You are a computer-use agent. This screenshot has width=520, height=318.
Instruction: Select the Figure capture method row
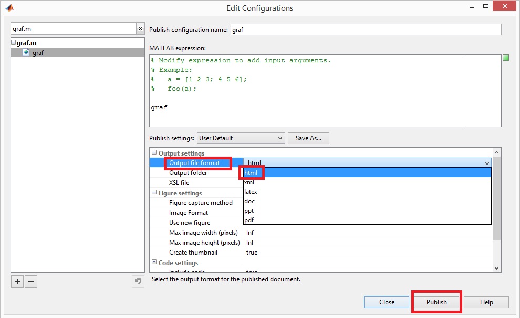pos(196,203)
